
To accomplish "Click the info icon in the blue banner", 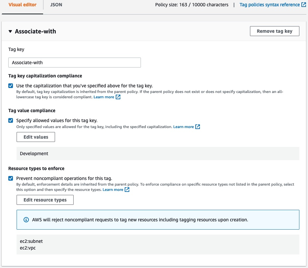I will [26, 219].
